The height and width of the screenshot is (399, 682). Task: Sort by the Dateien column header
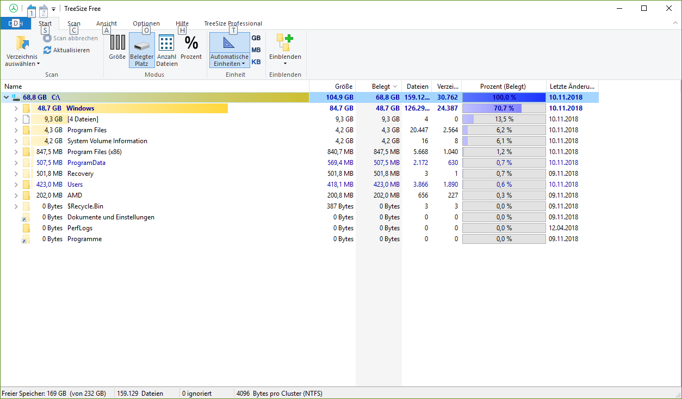click(x=417, y=86)
